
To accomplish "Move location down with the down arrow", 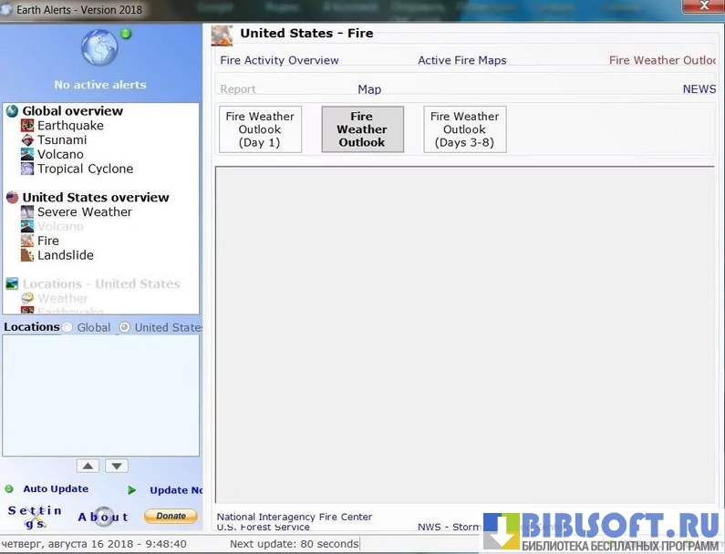I will (x=117, y=466).
